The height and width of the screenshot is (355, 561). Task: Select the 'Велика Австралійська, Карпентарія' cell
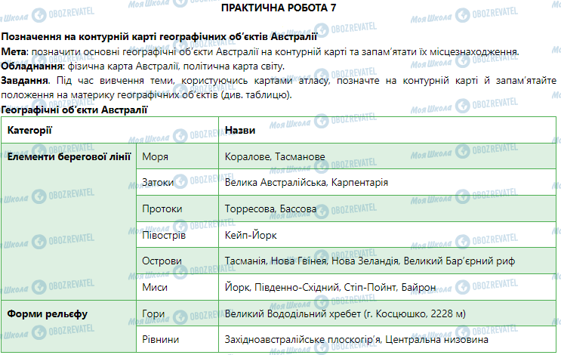(307, 183)
